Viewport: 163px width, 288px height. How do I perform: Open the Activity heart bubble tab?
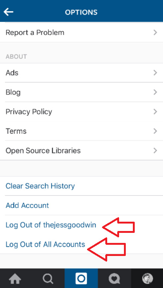coord(114,279)
